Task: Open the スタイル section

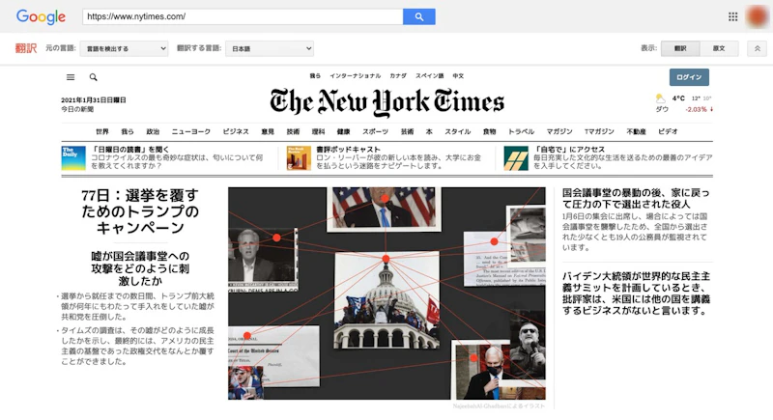Action: point(457,131)
